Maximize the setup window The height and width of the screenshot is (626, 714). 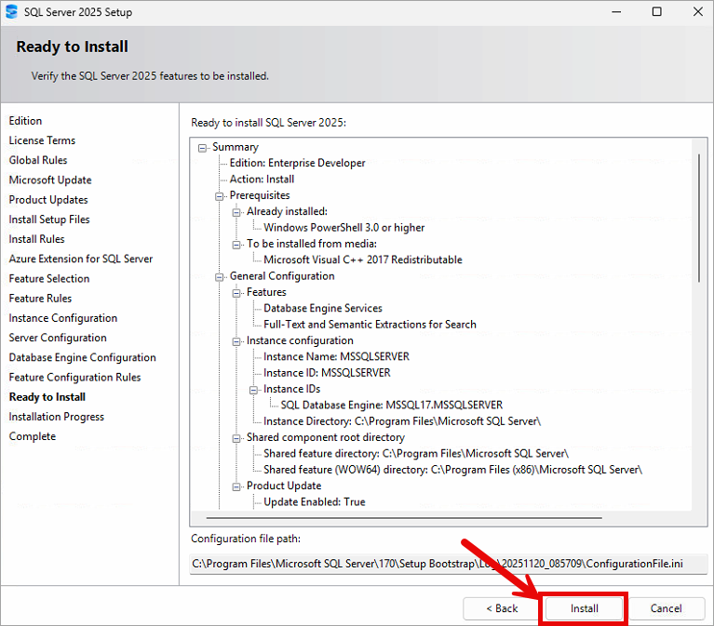pos(656,12)
